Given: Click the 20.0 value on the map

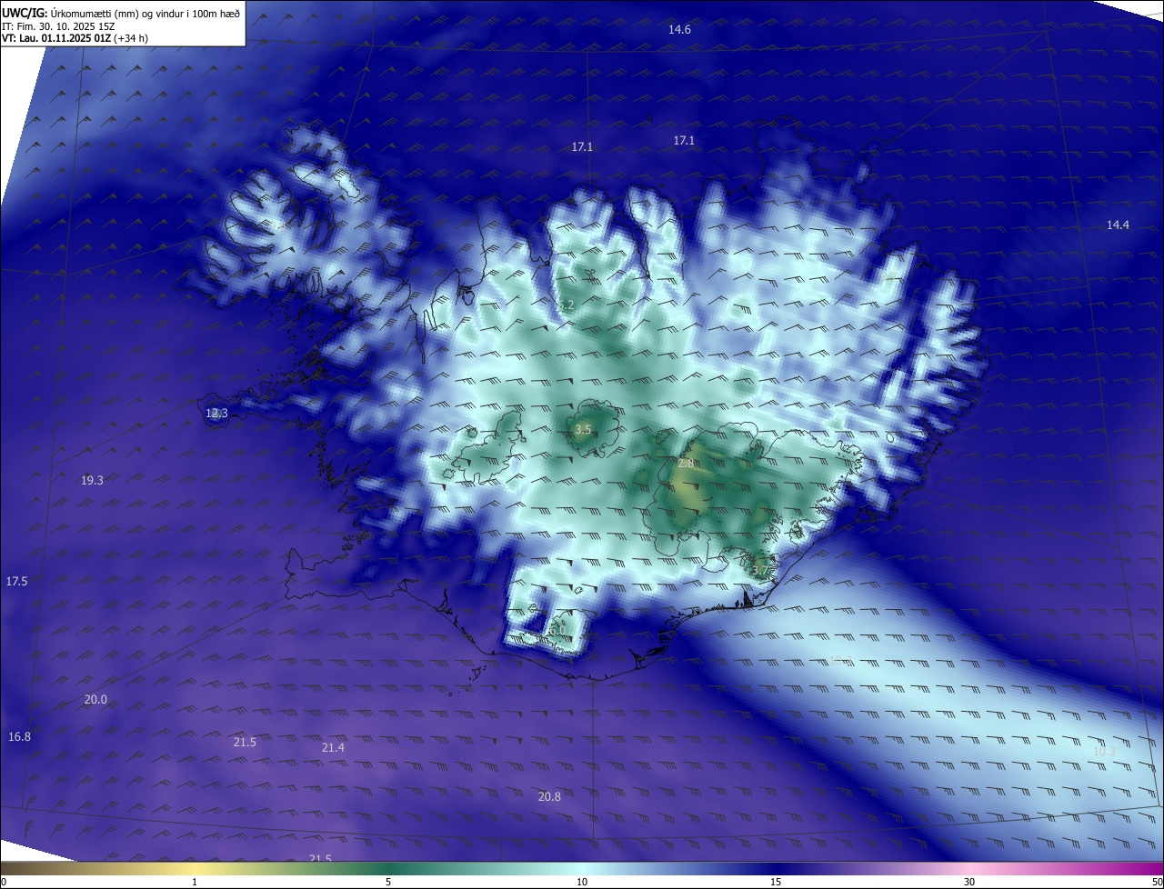Looking at the screenshot, I should click(x=95, y=700).
